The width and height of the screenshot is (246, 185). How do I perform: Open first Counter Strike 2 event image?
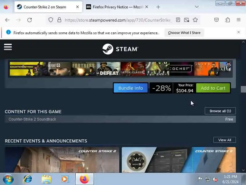(x=62, y=160)
